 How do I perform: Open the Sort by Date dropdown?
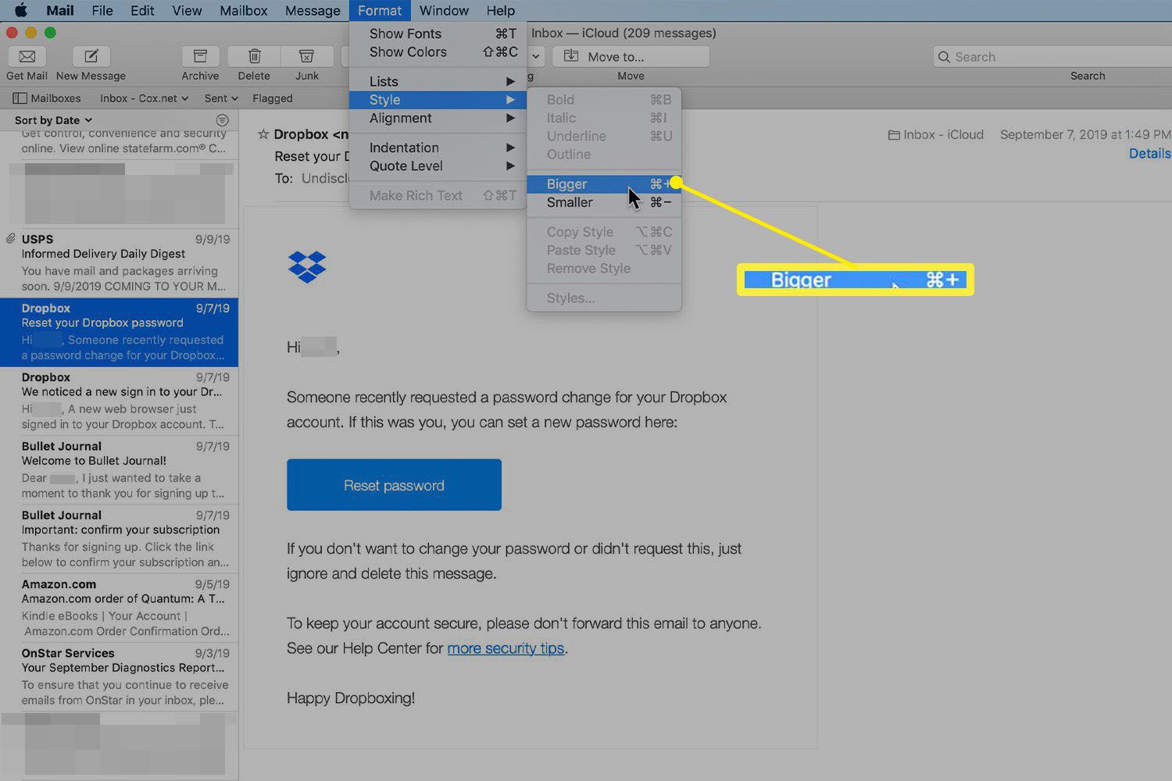pos(53,120)
